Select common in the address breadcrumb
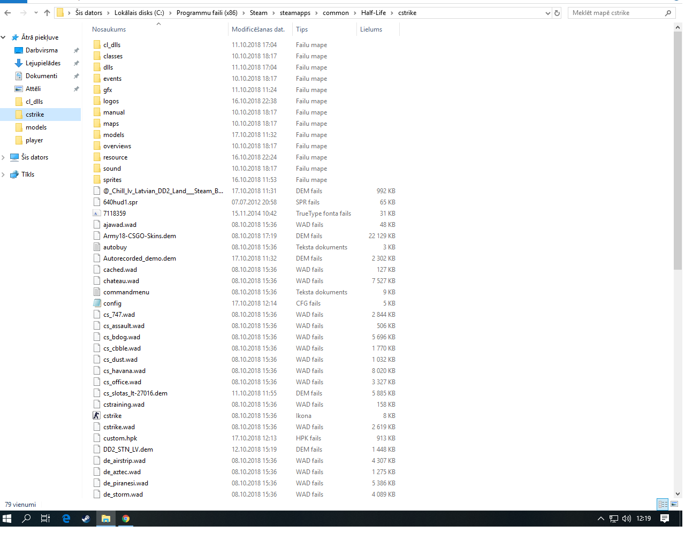This screenshot has width=685, height=548. (336, 13)
